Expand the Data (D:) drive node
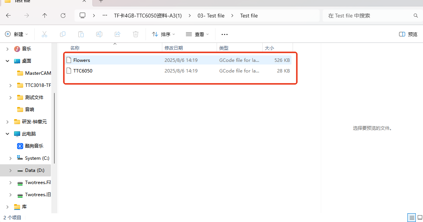The height and width of the screenshot is (222, 423). pyautogui.click(x=10, y=170)
